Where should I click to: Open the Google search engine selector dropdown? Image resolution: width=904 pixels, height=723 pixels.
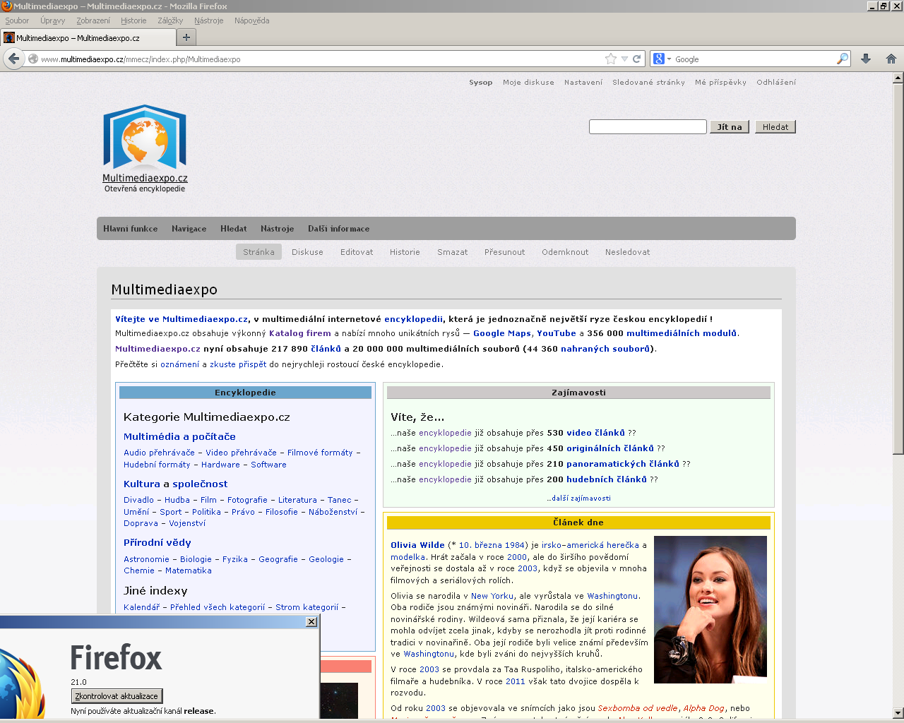[x=662, y=59]
